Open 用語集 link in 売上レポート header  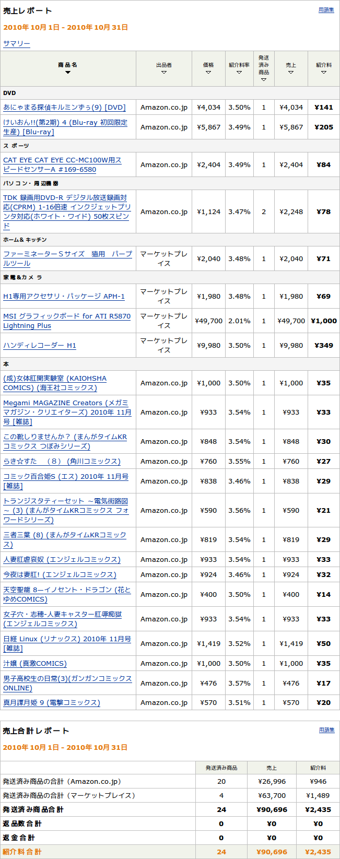pos(326,10)
